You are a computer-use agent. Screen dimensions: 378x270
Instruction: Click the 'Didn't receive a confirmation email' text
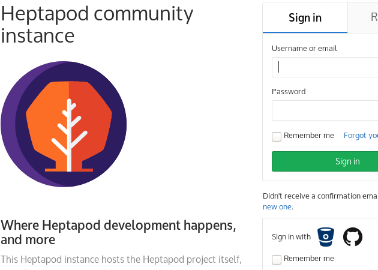tap(320, 196)
